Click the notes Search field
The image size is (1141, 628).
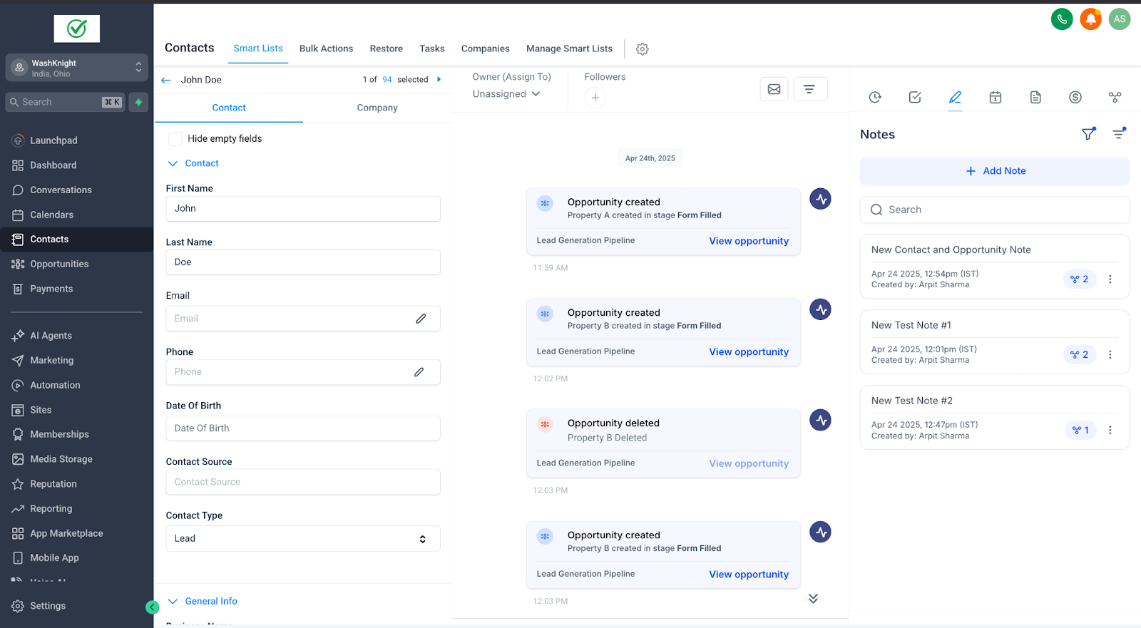pyautogui.click(x=995, y=210)
